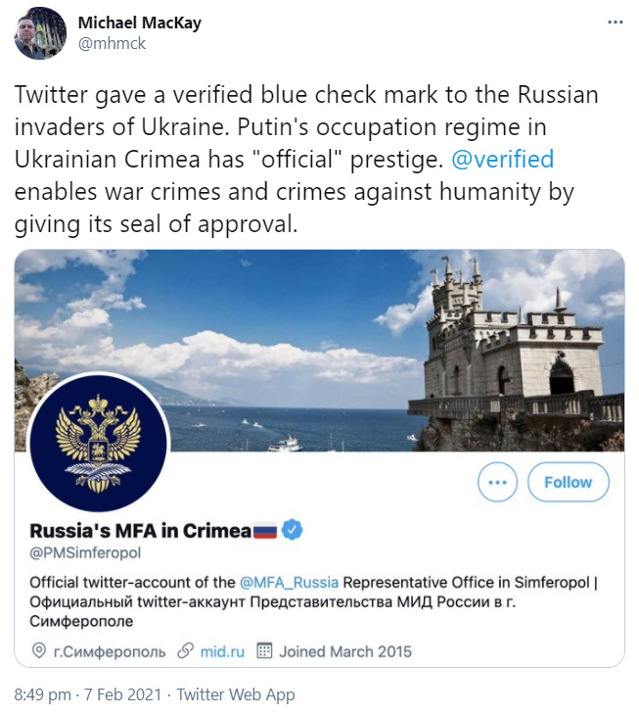Open the @MFA_Russia mention link
The width and height of the screenshot is (639, 716).
289,582
